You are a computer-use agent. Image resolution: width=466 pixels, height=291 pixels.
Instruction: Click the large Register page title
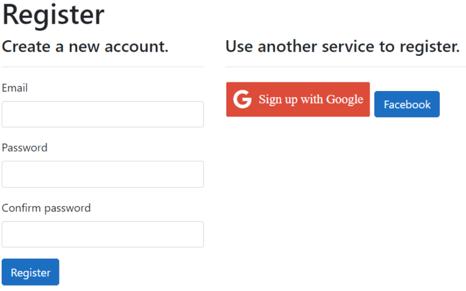53,15
